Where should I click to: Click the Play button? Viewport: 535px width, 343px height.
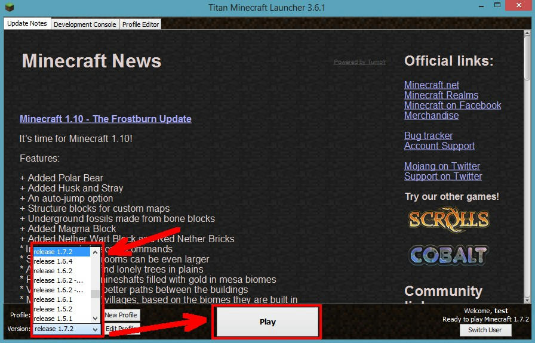(267, 322)
